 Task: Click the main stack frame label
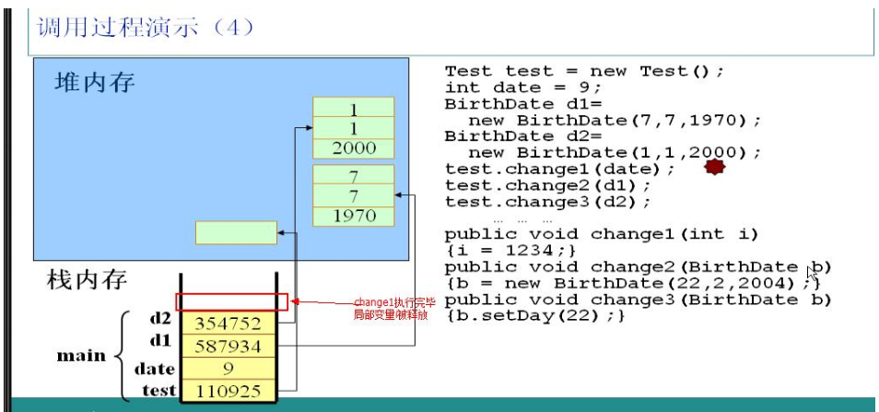(81, 356)
